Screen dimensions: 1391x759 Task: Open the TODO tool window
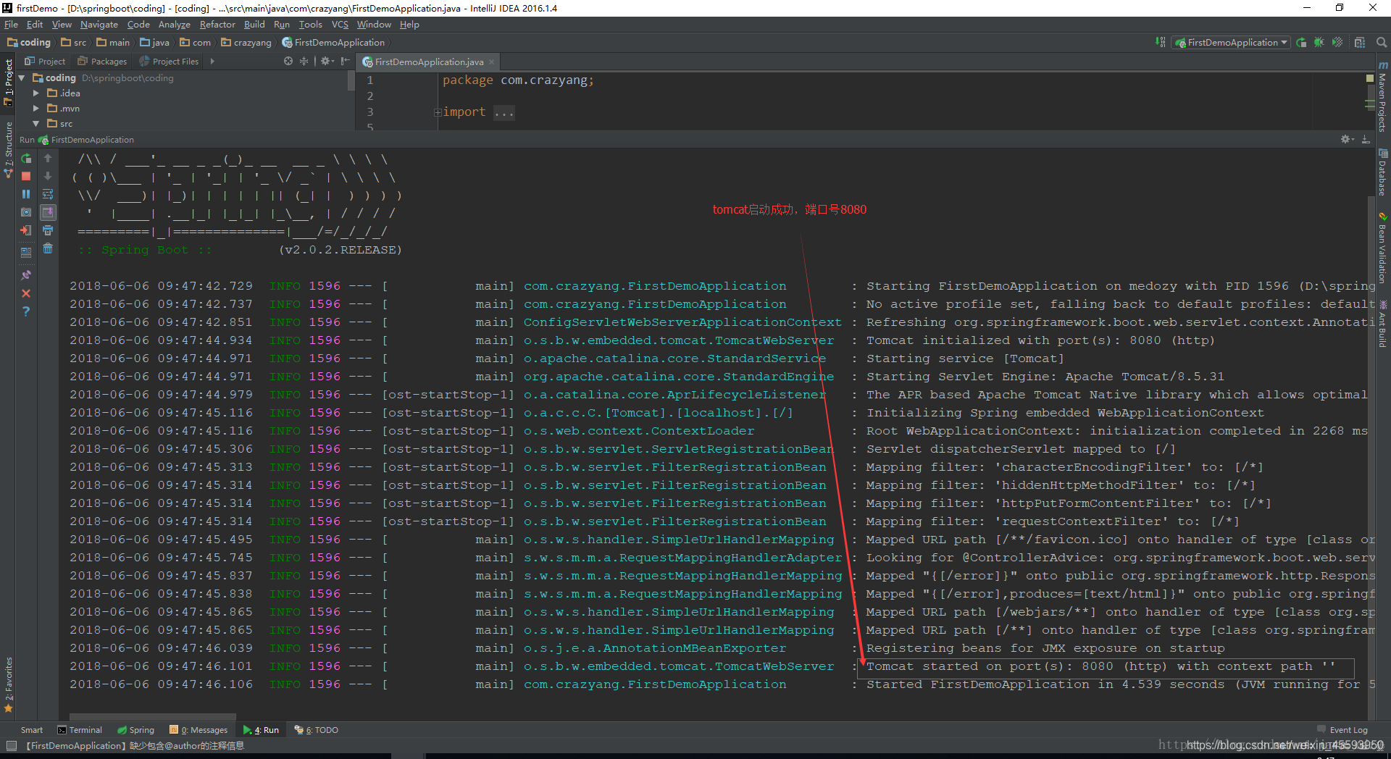pos(317,730)
